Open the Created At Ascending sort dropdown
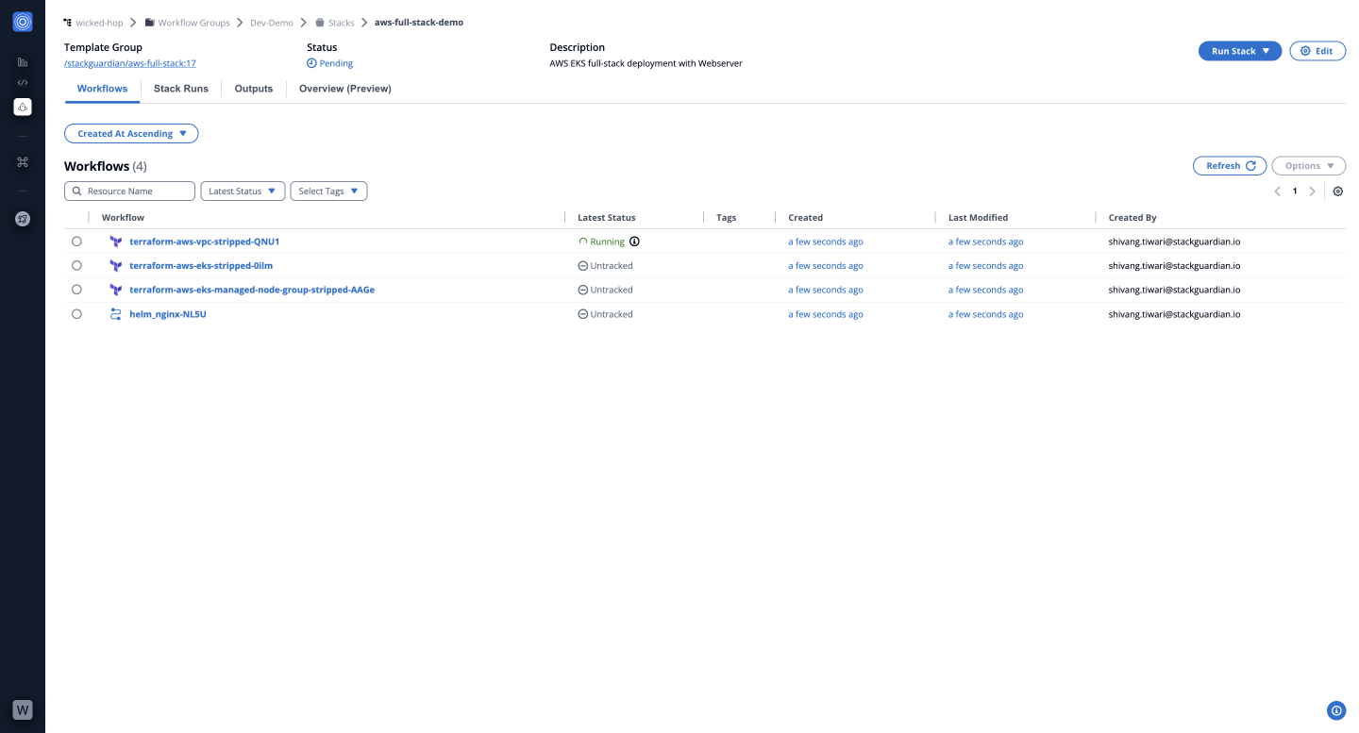The height and width of the screenshot is (733, 1359). point(131,134)
